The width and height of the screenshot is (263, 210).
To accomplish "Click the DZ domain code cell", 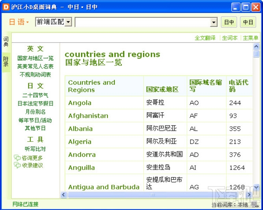I will (x=194, y=142).
